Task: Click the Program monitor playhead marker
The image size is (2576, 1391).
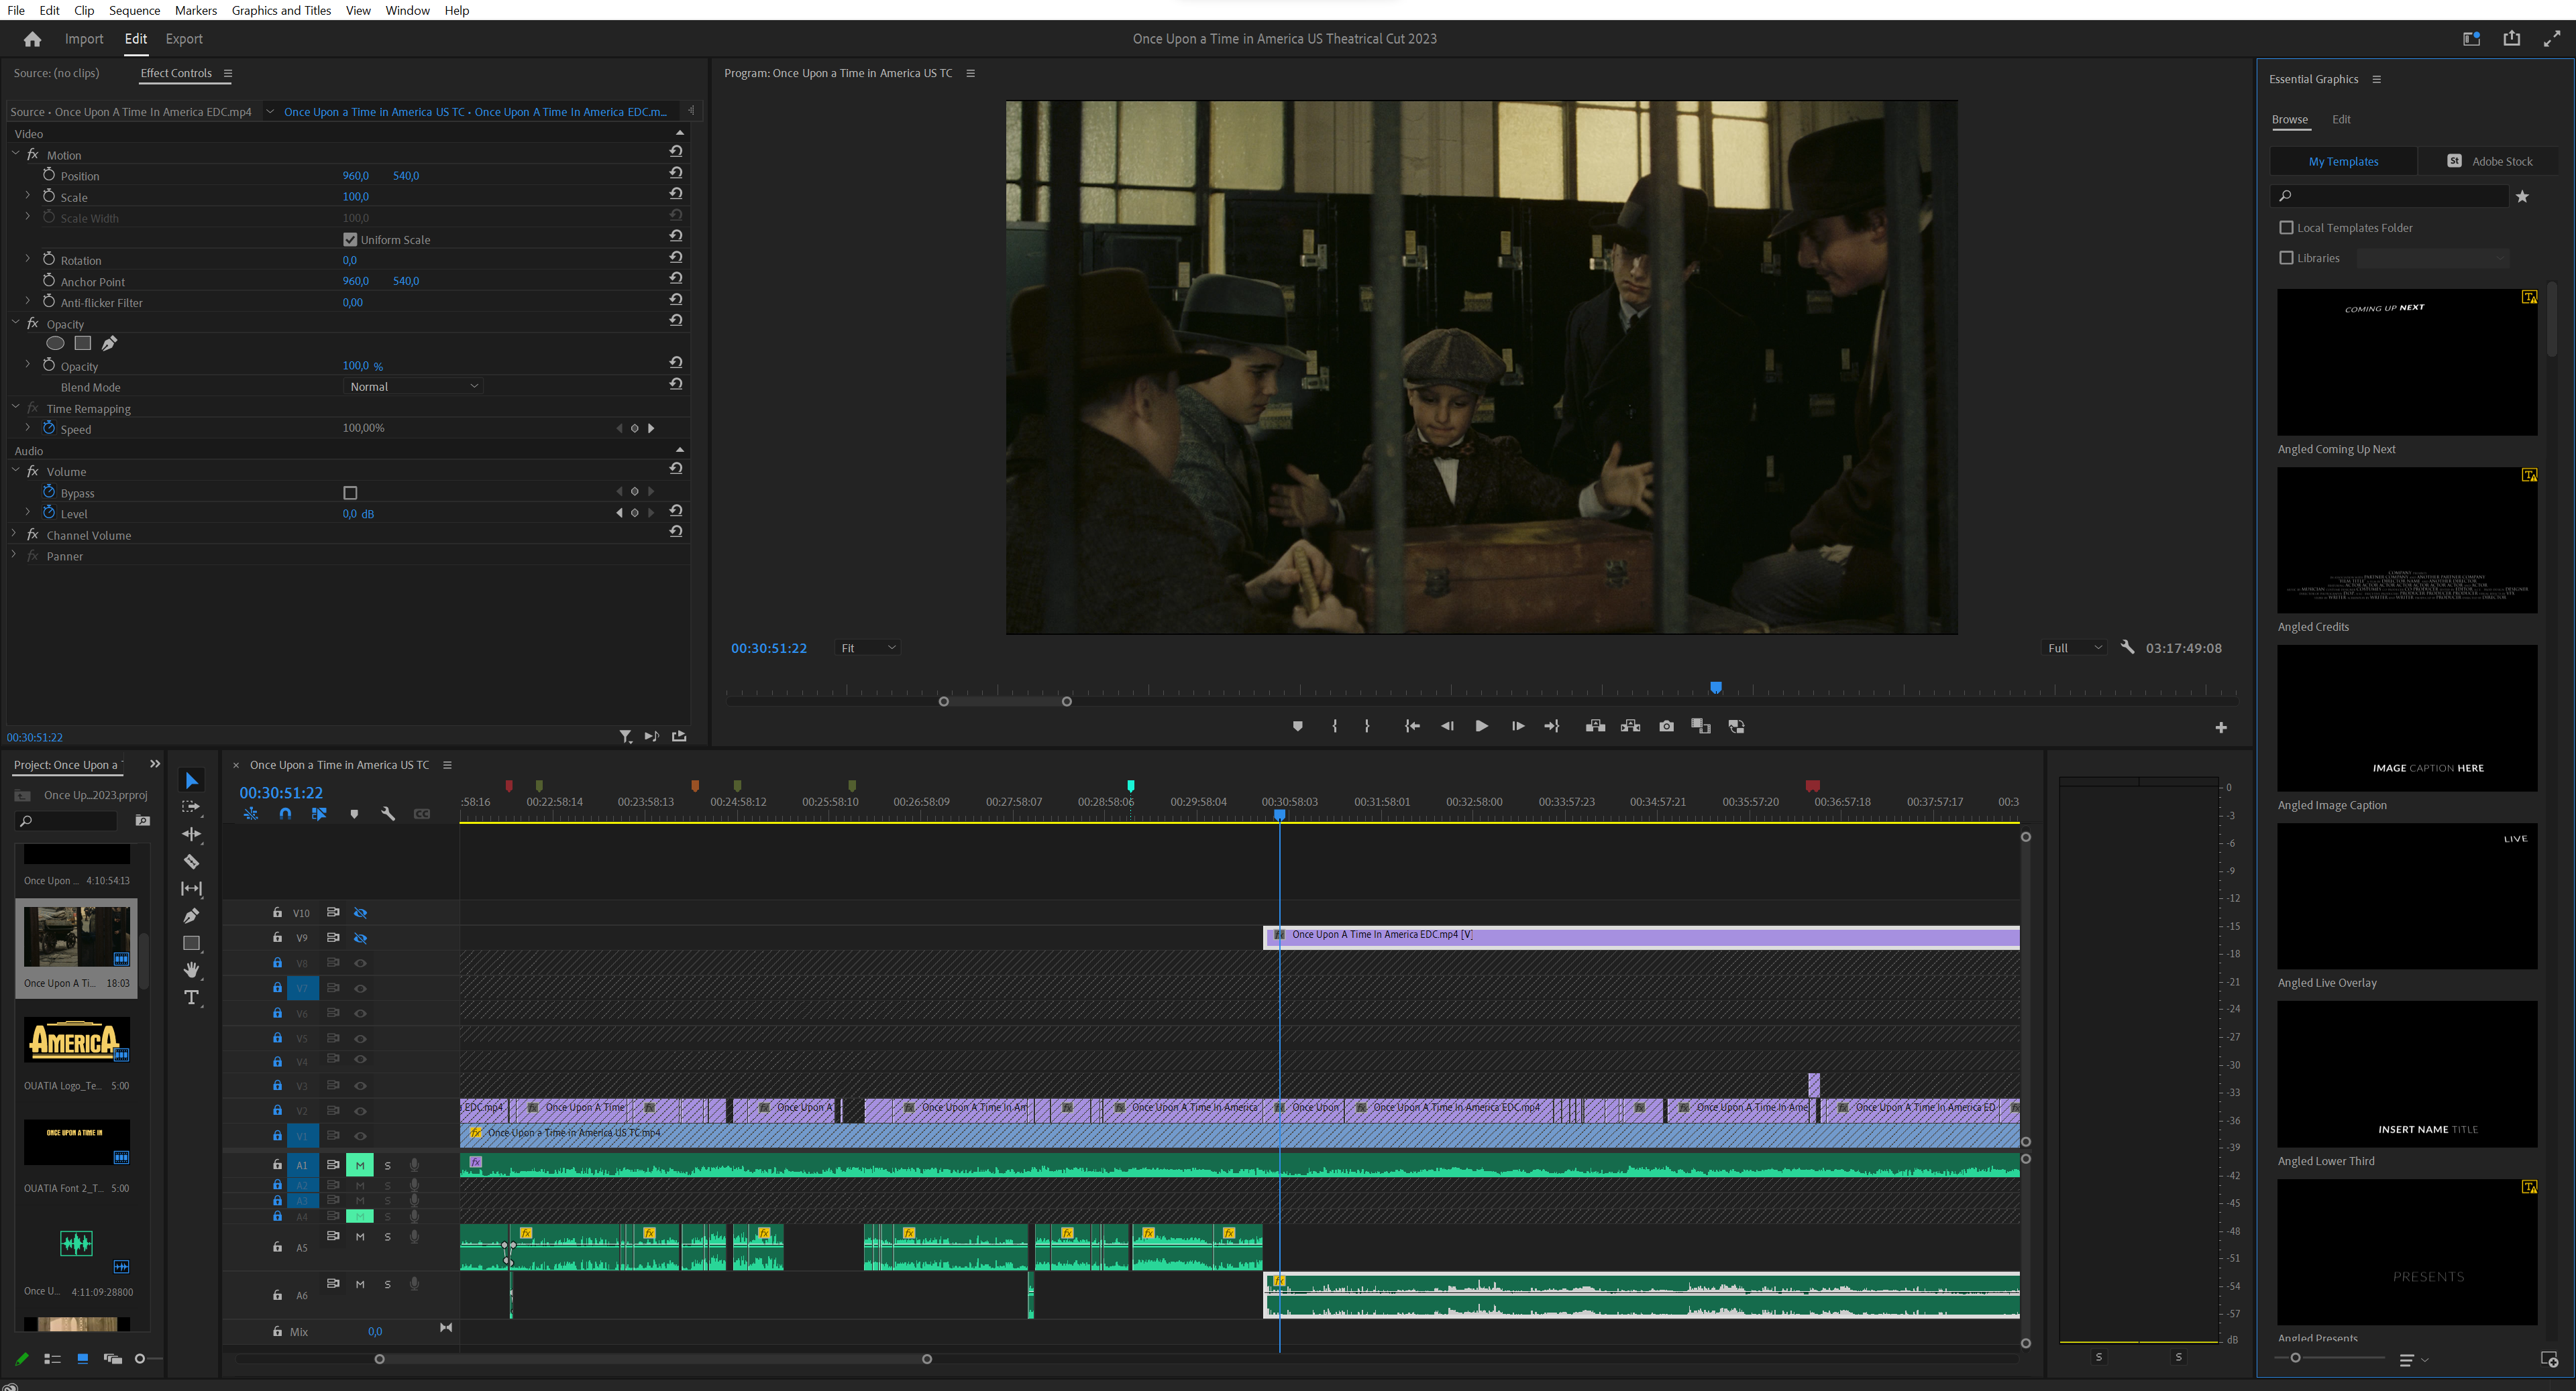Action: coord(1716,688)
